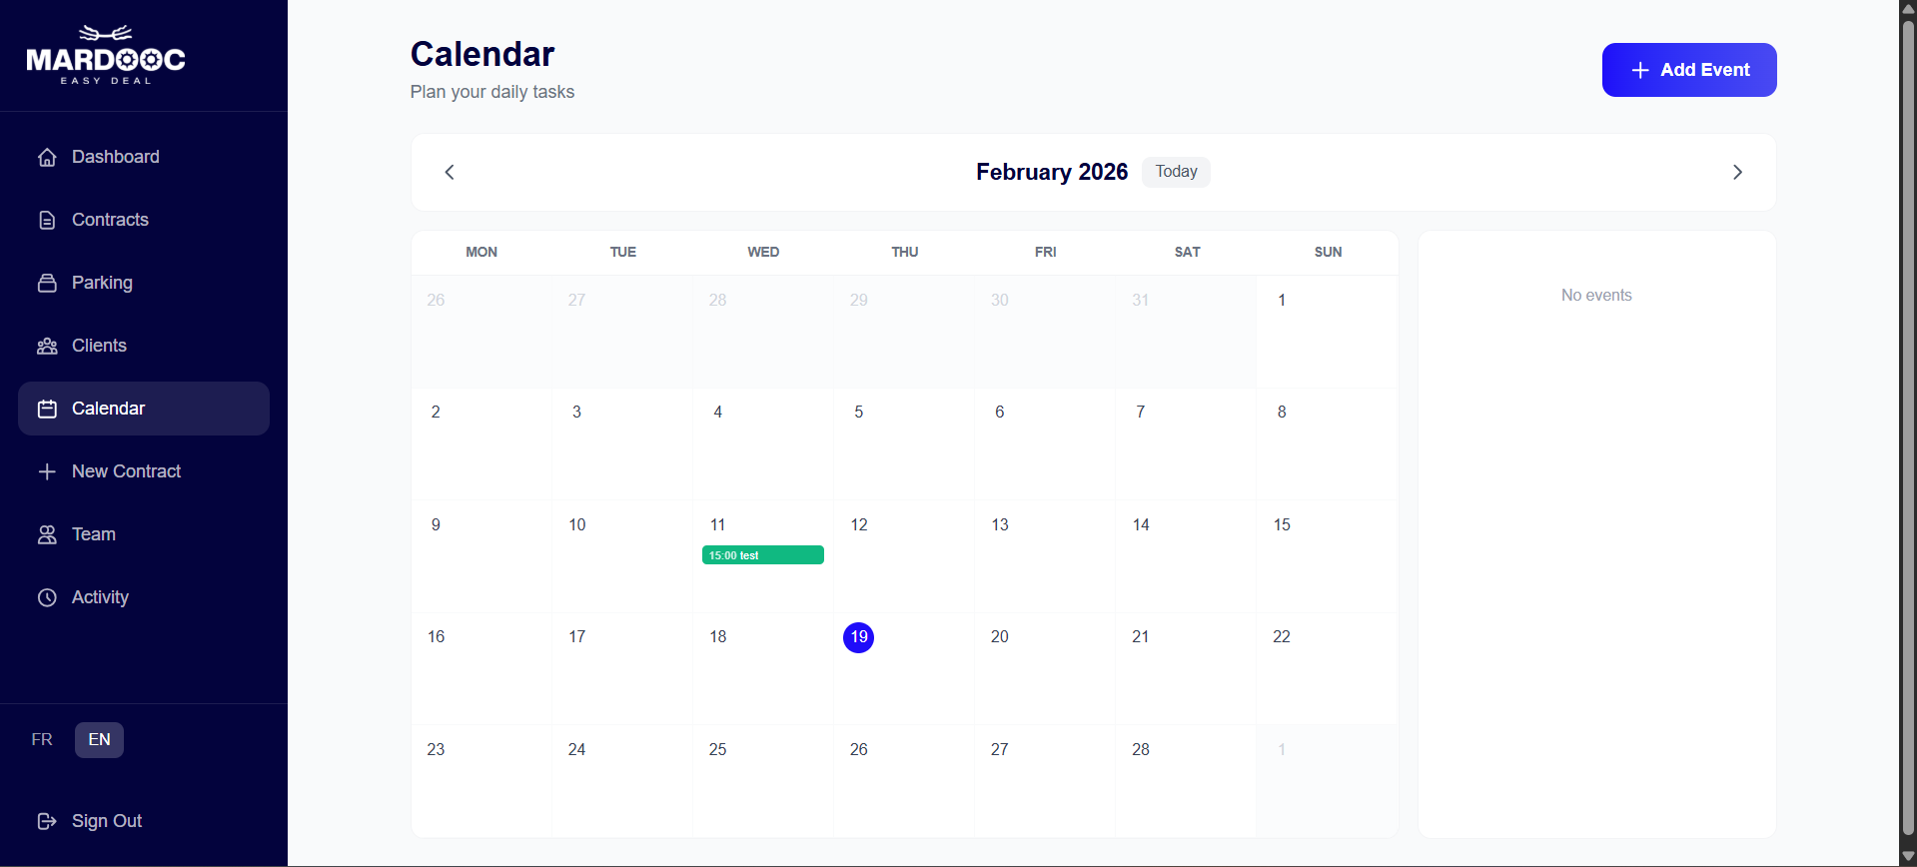The width and height of the screenshot is (1917, 867).
Task: Select day 11 number
Action: (717, 524)
